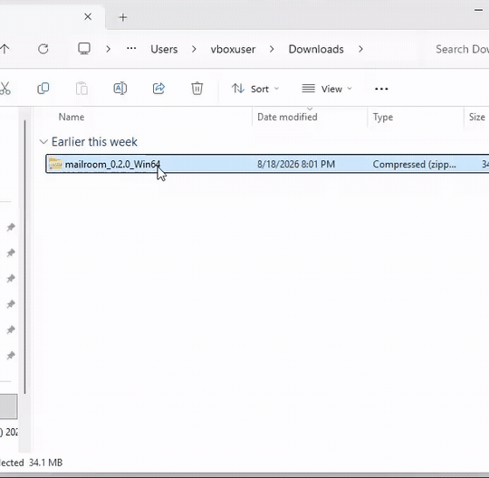Click the navigation pane scrollbar

click(24, 257)
